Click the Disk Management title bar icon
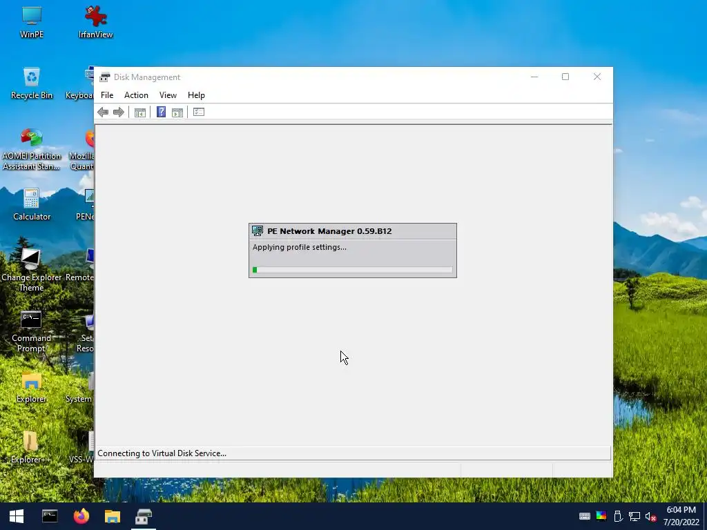 [105, 77]
